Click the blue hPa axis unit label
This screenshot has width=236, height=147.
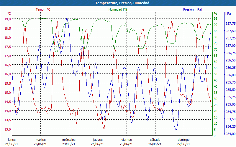coord(228,14)
